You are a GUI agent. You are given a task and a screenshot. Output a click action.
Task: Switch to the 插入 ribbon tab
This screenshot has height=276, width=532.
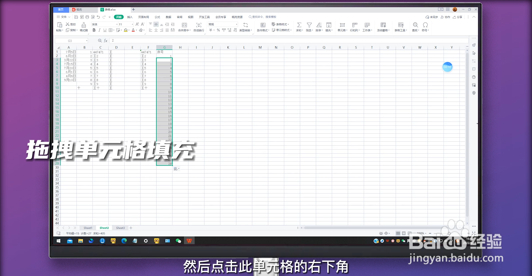coord(129,17)
